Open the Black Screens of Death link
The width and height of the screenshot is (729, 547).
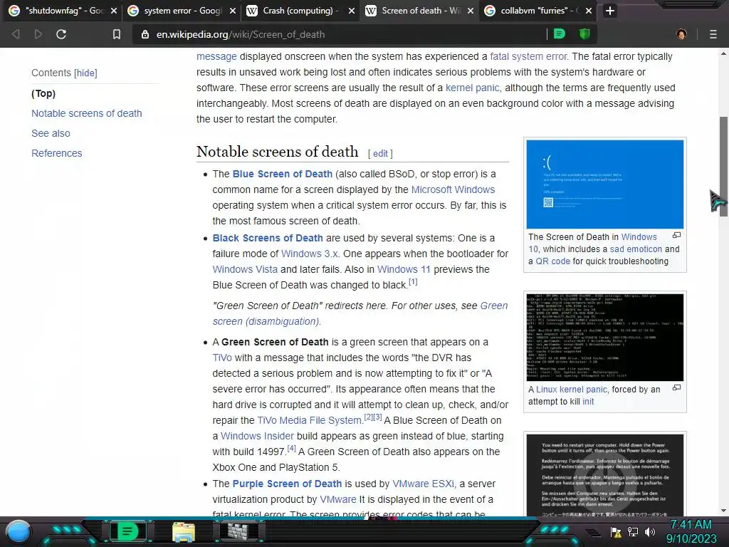(268, 238)
